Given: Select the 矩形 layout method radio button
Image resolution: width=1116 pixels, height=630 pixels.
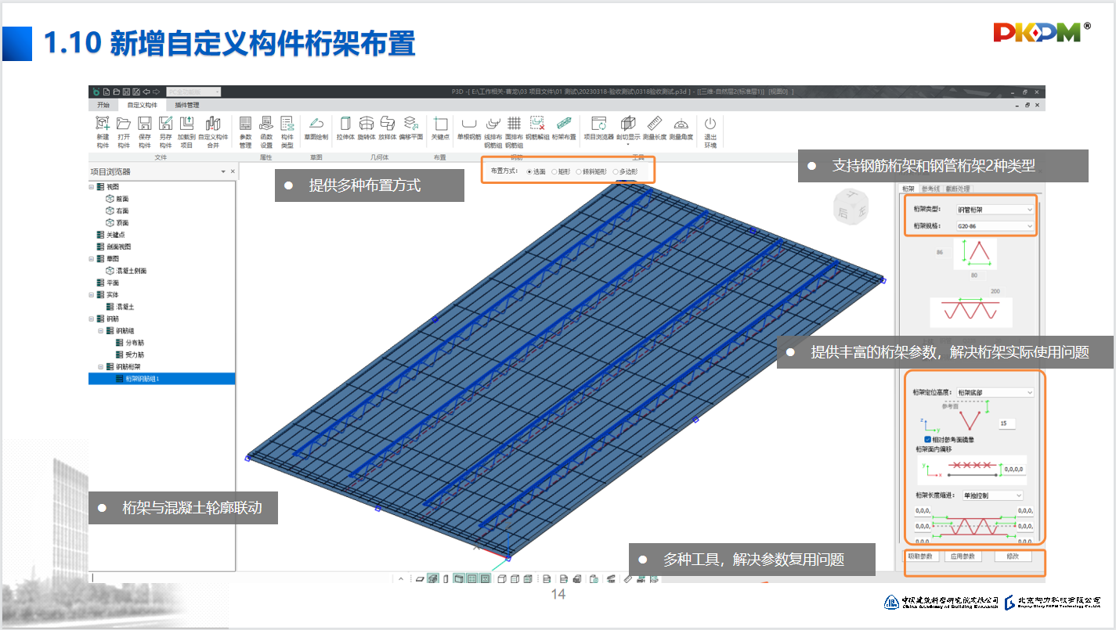Looking at the screenshot, I should pyautogui.click(x=554, y=171).
